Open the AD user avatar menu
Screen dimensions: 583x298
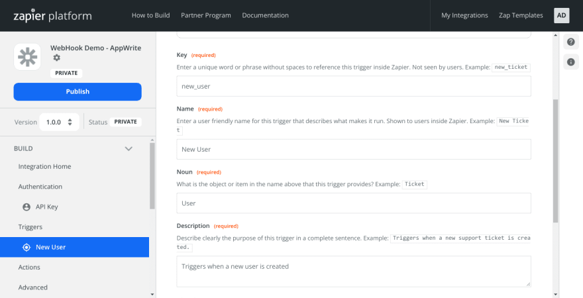pyautogui.click(x=561, y=16)
